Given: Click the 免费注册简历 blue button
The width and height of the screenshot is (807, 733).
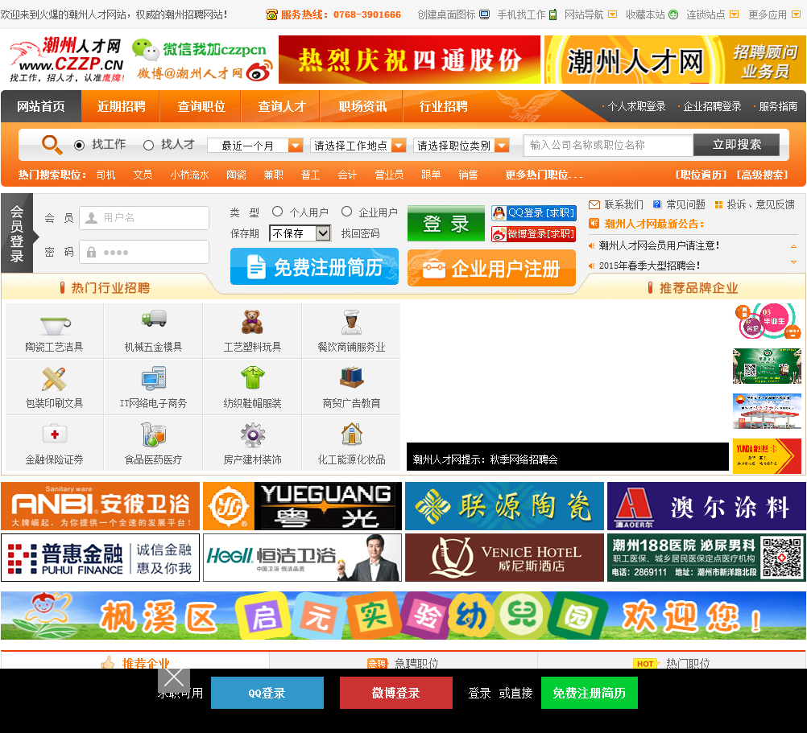Looking at the screenshot, I should point(314,267).
